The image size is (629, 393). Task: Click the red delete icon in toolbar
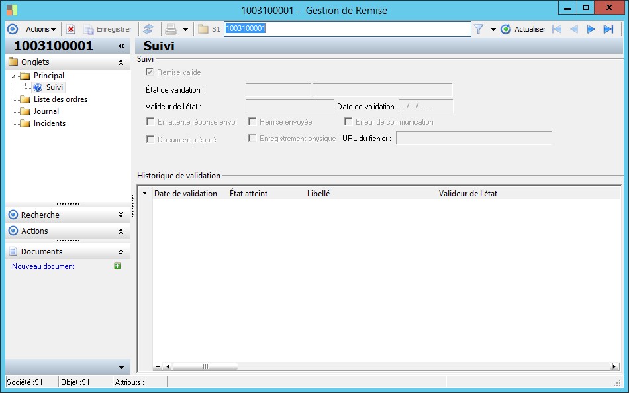coord(71,29)
